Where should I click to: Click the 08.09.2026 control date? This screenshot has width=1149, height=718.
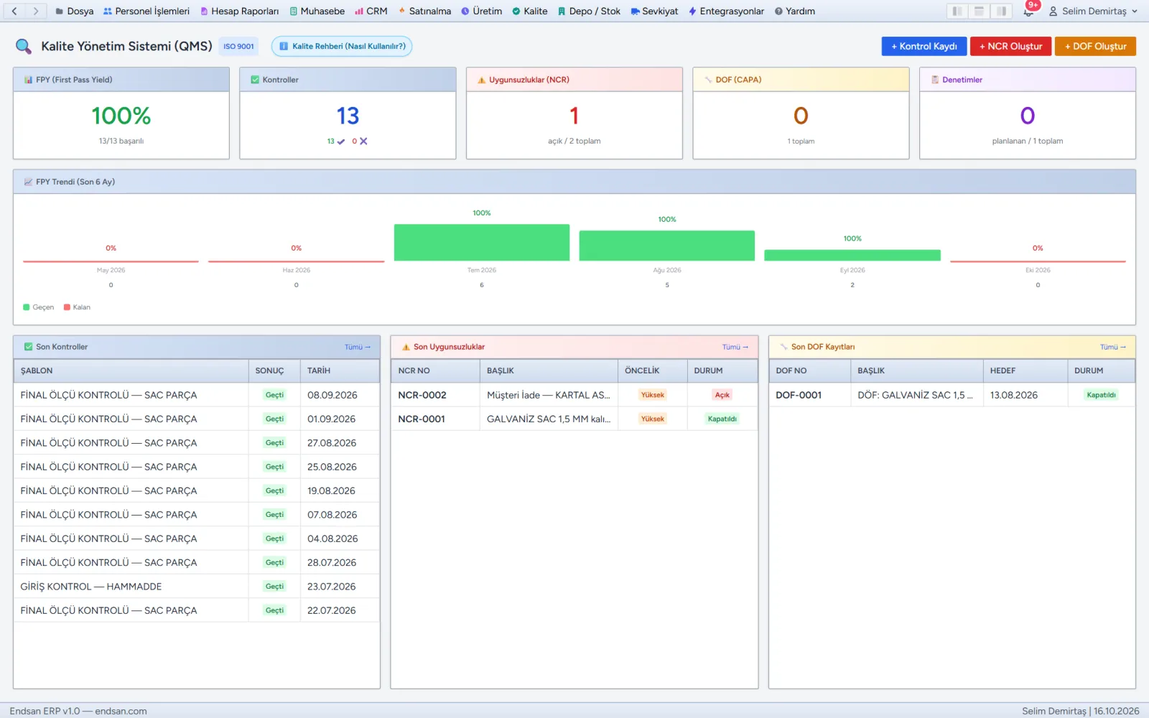(x=332, y=395)
